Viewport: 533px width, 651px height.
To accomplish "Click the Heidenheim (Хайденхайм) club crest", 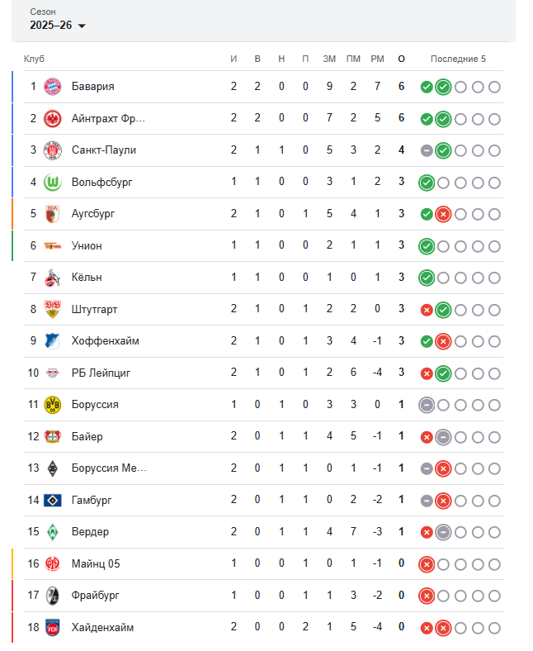I will click(53, 628).
